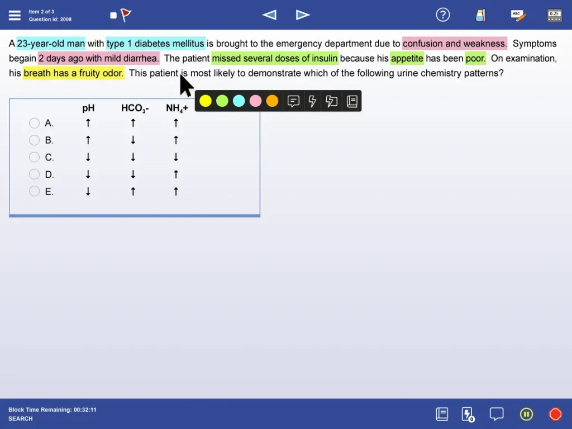Add a comment using the speech bubble in popup

tap(294, 101)
